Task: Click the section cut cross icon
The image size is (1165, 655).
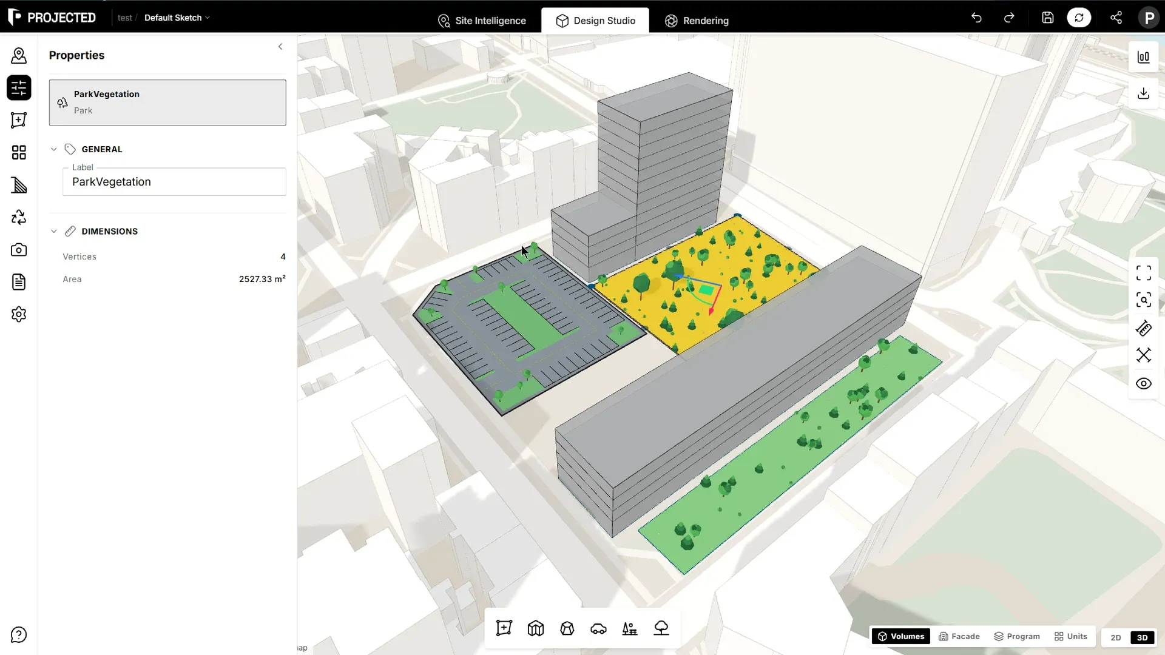Action: coord(1144,355)
